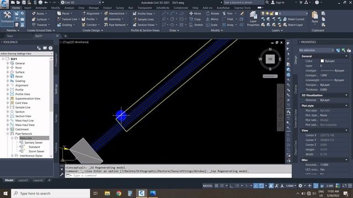The image size is (353, 198).
Task: Click the Save icon in quick access toolbar
Action: [24, 2]
